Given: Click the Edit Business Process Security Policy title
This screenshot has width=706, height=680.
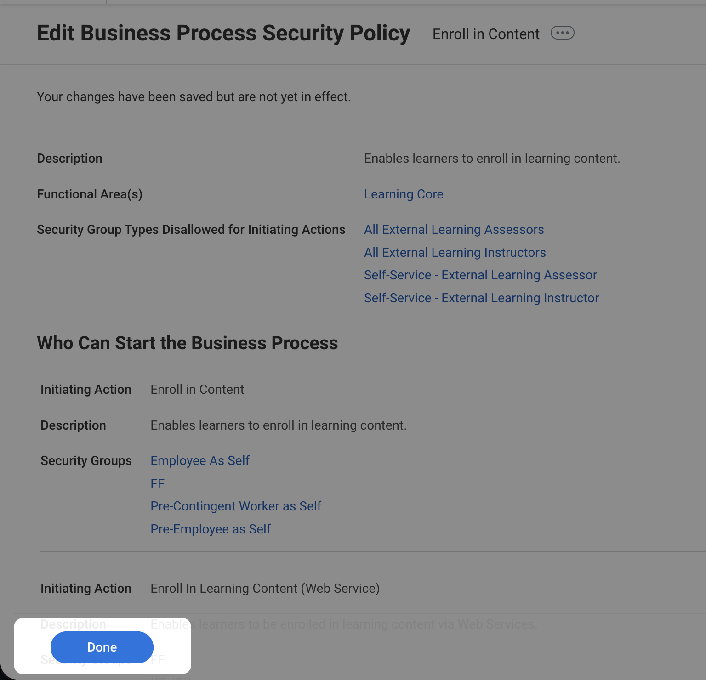Looking at the screenshot, I should [x=223, y=34].
